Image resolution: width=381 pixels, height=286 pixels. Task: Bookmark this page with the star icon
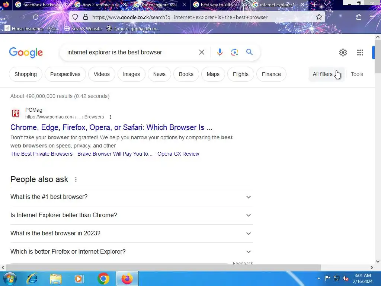319,17
